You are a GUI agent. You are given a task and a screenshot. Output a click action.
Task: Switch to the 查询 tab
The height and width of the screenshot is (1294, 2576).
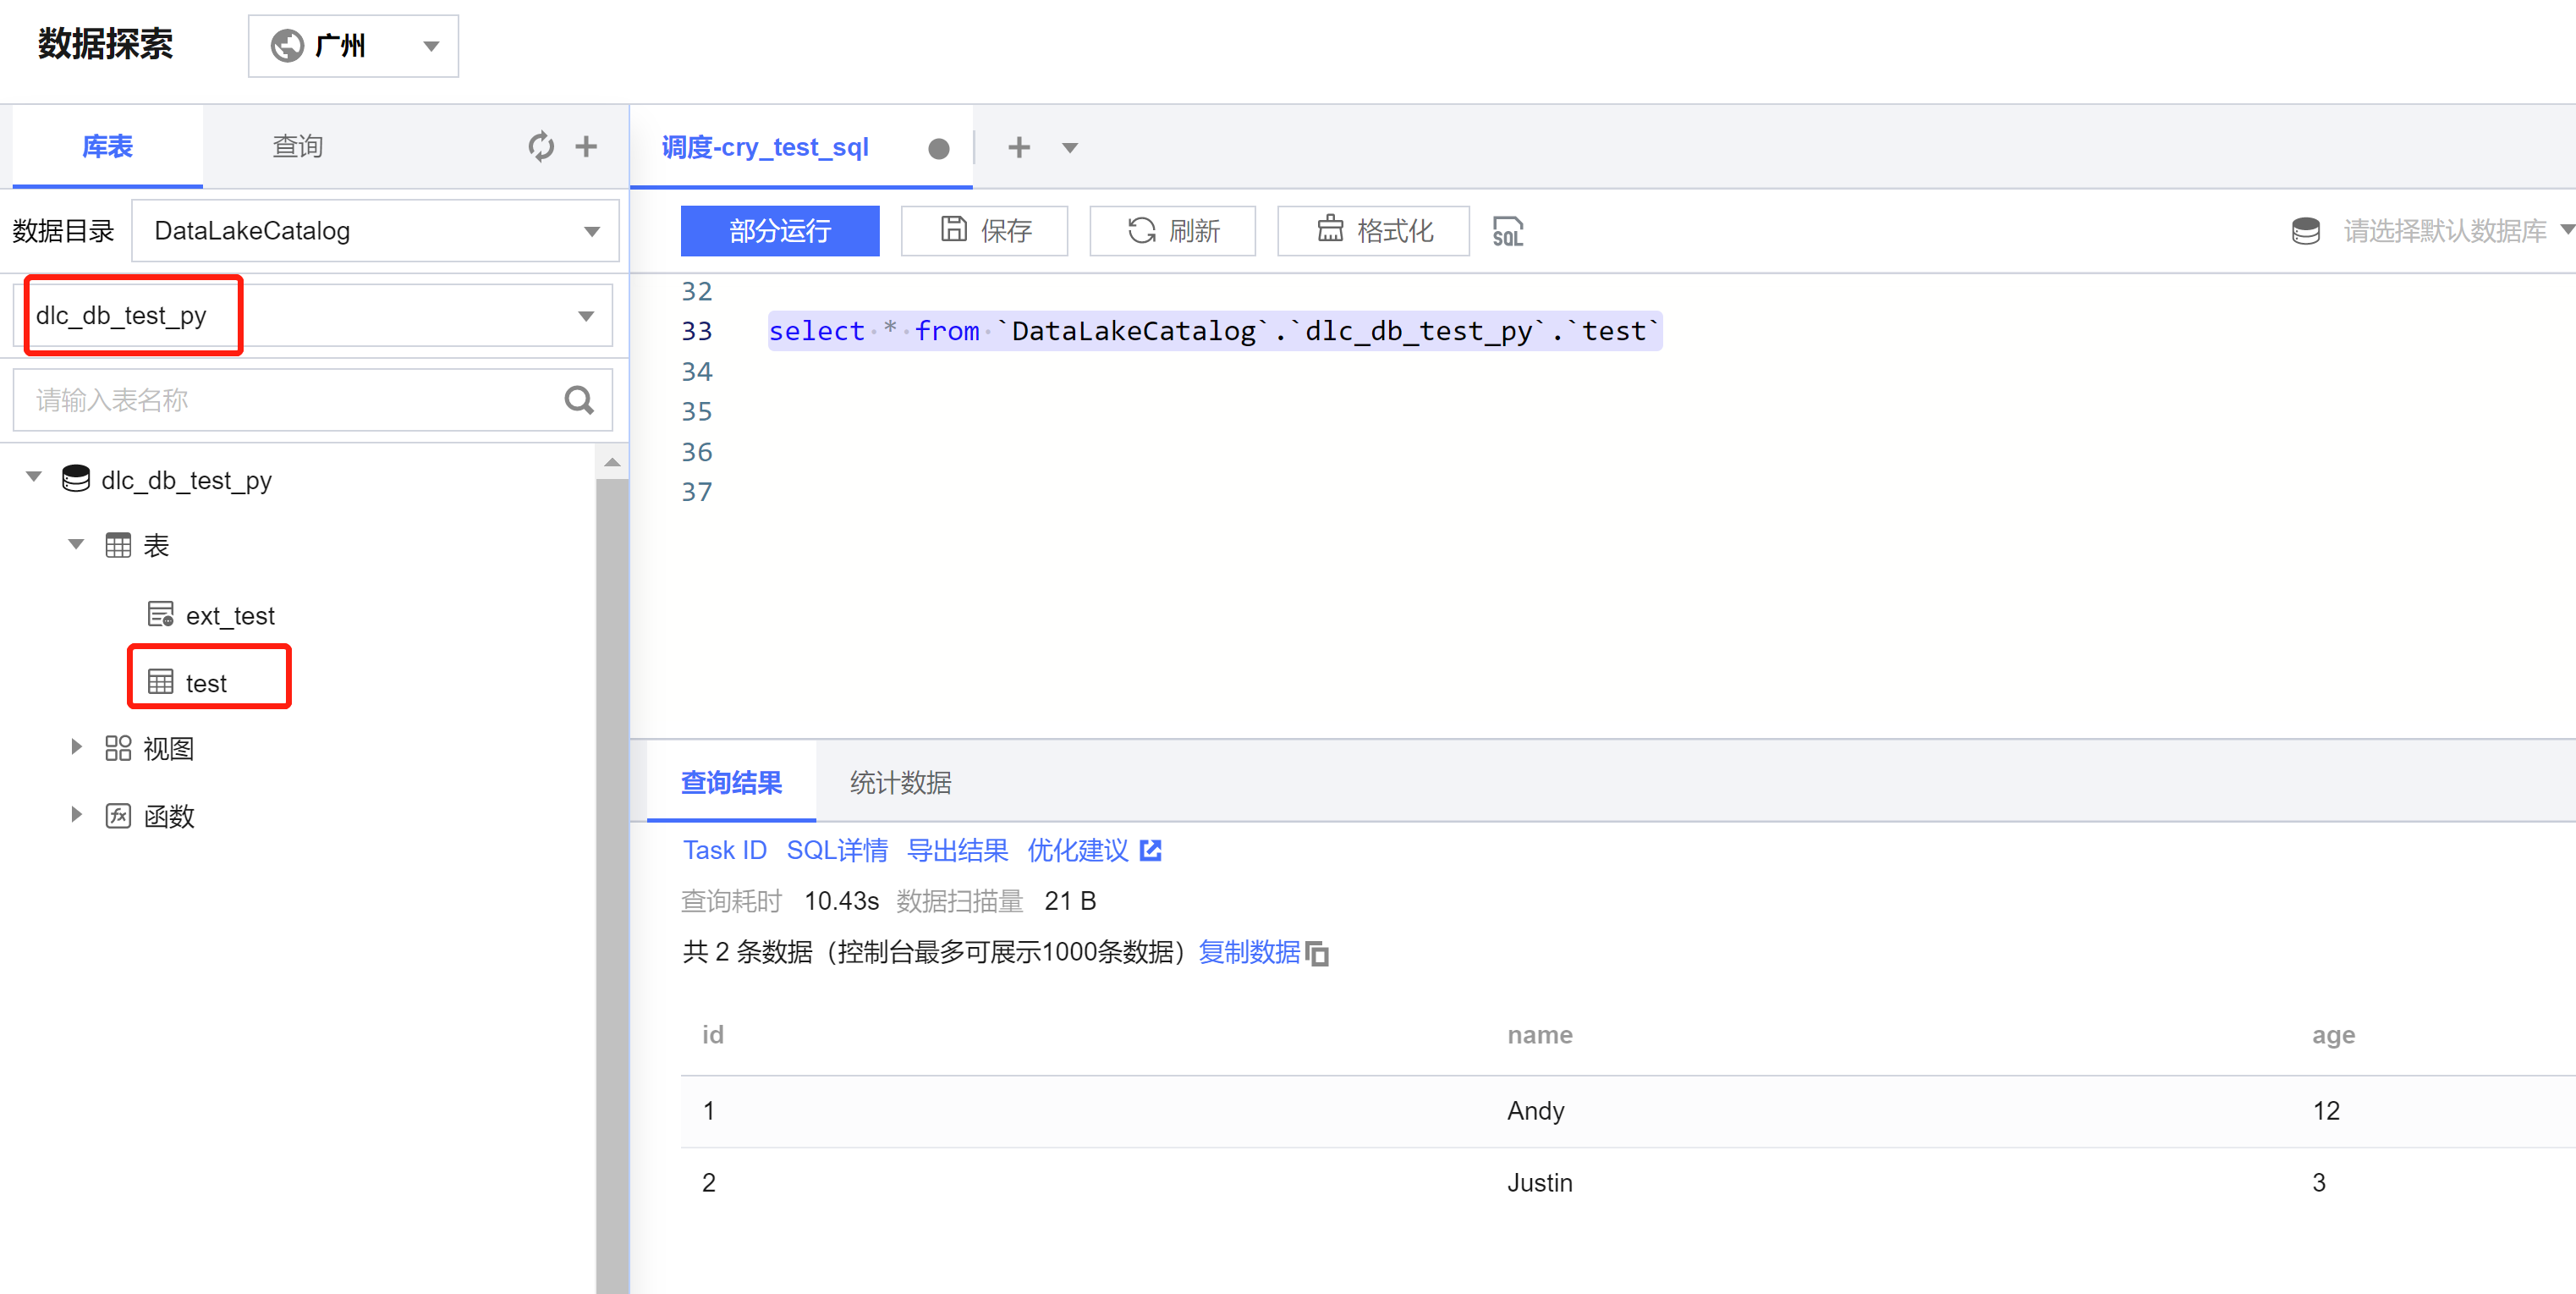point(297,146)
